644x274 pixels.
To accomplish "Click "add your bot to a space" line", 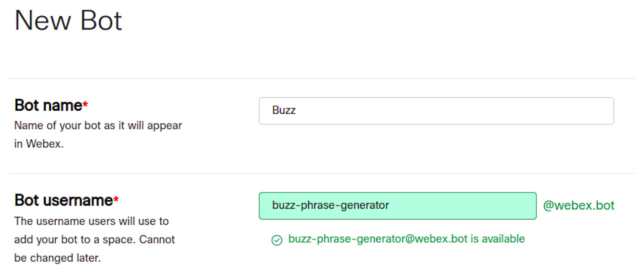I will tap(94, 240).
